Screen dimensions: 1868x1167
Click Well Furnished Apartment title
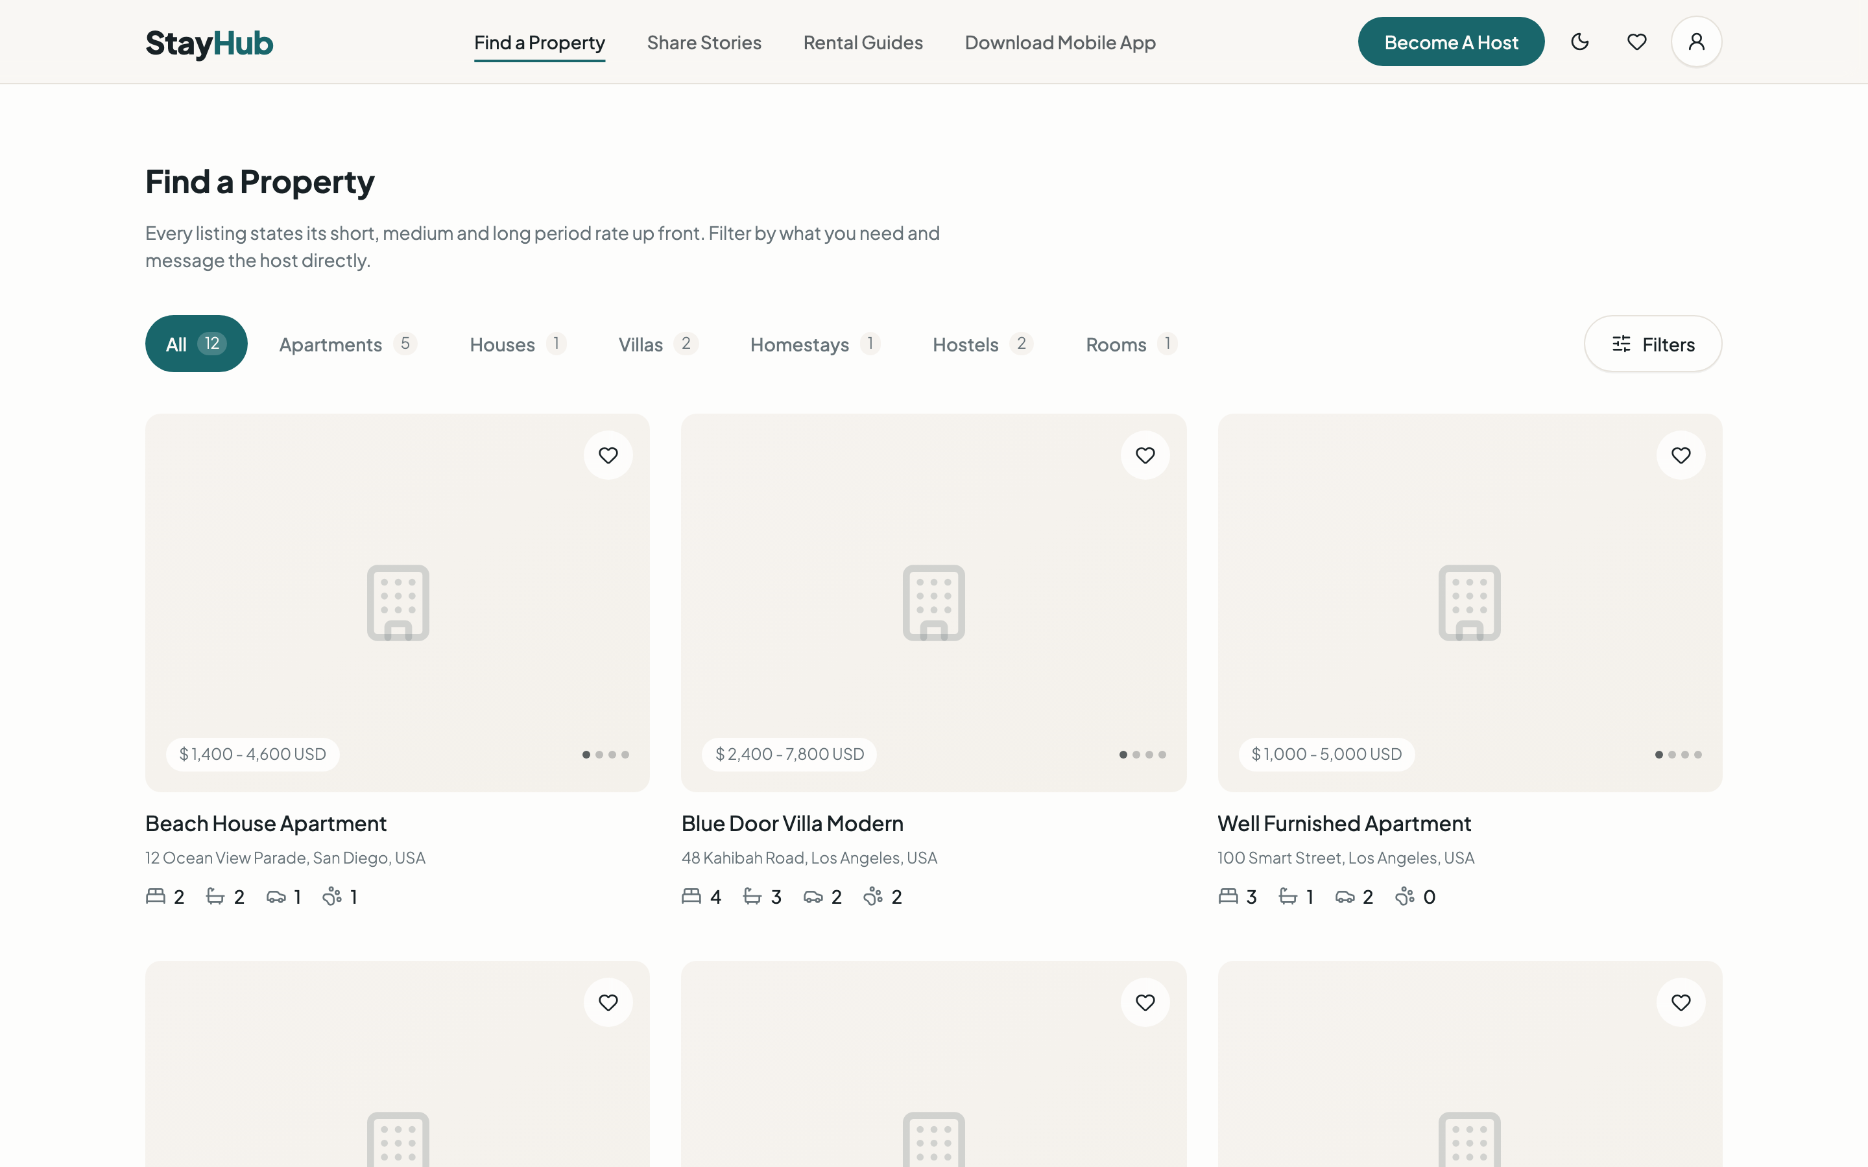(1344, 823)
